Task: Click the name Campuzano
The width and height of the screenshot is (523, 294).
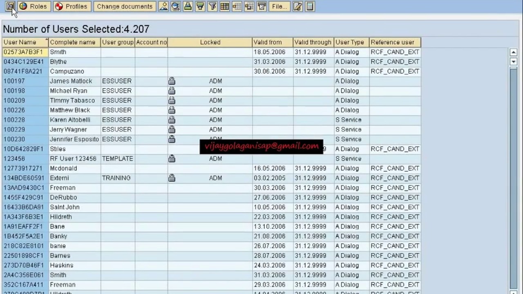Action: tap(67, 71)
